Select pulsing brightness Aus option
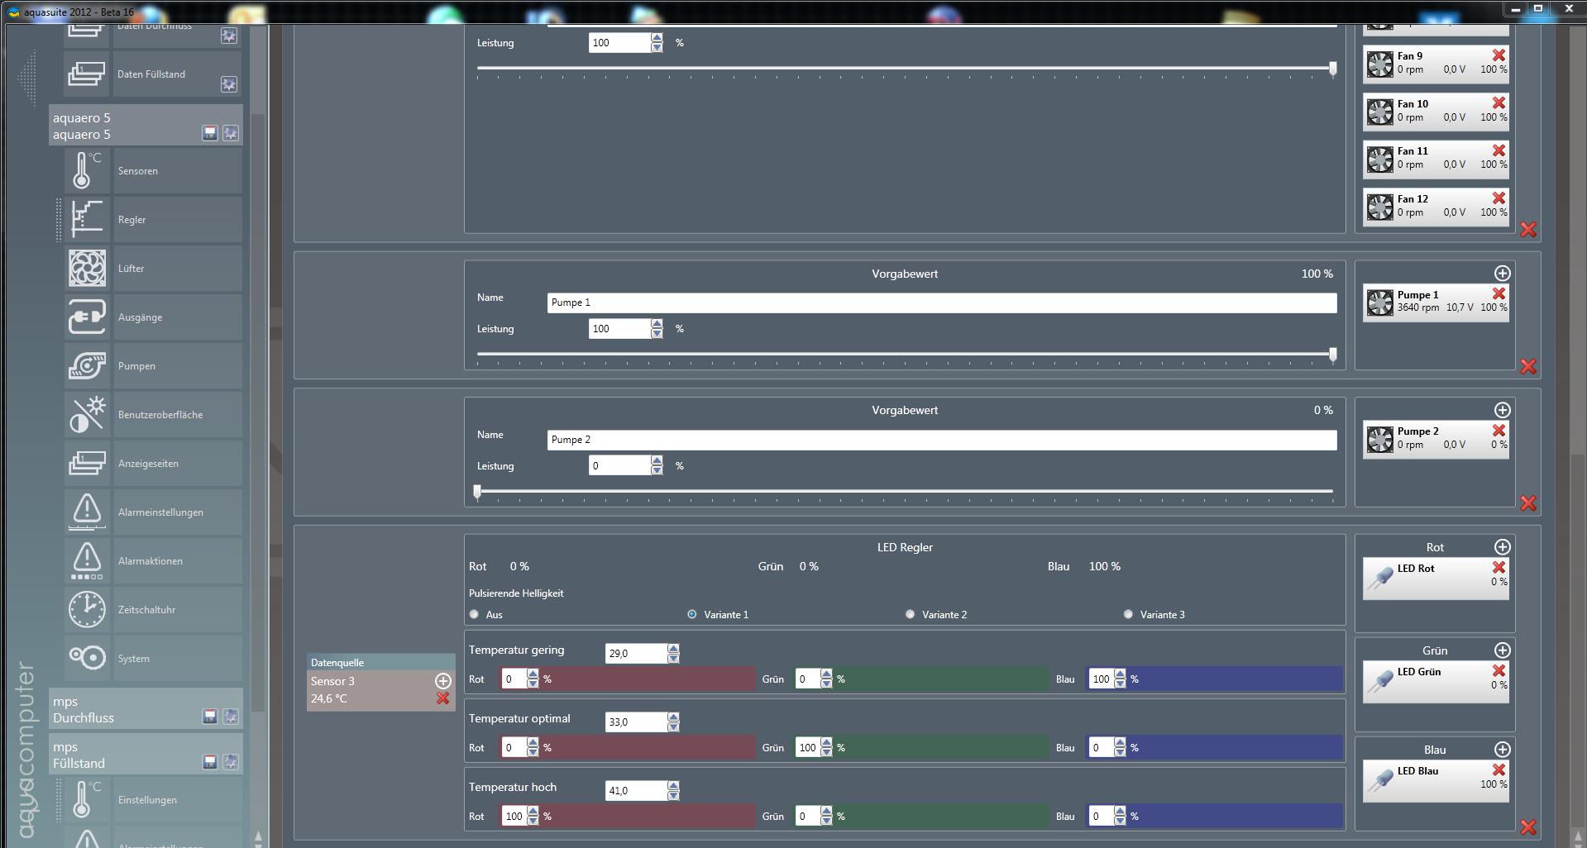 pos(474,615)
